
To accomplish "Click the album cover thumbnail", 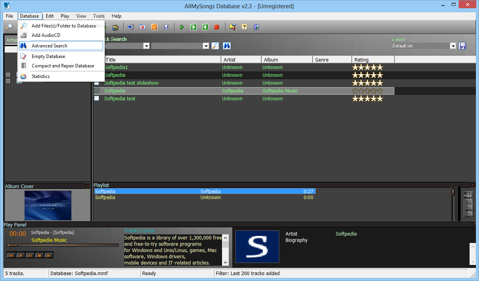I will click(48, 205).
